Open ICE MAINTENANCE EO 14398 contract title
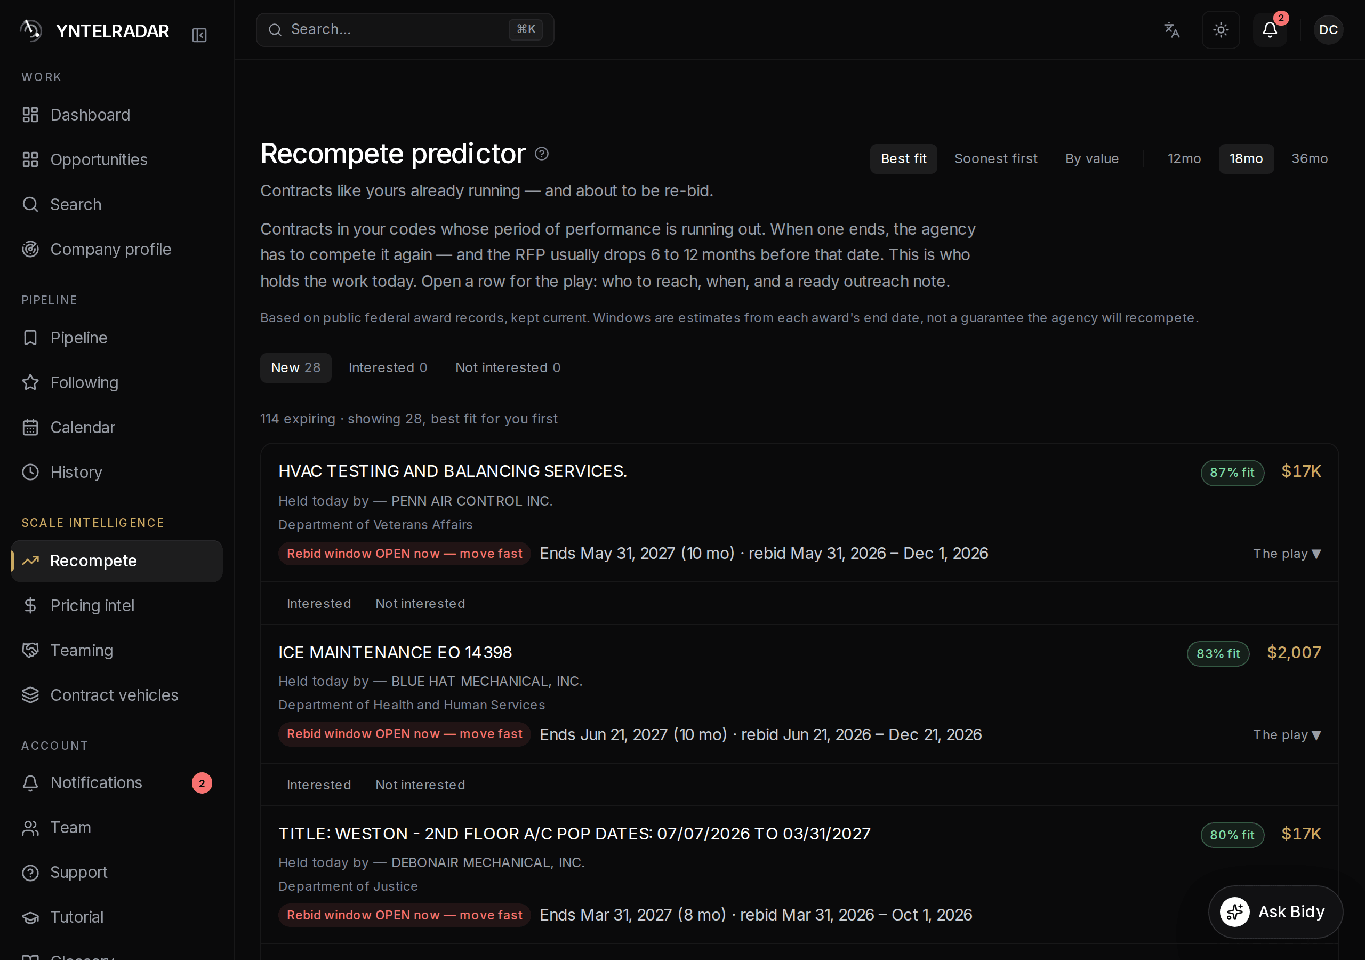1365x960 pixels. pyautogui.click(x=395, y=652)
